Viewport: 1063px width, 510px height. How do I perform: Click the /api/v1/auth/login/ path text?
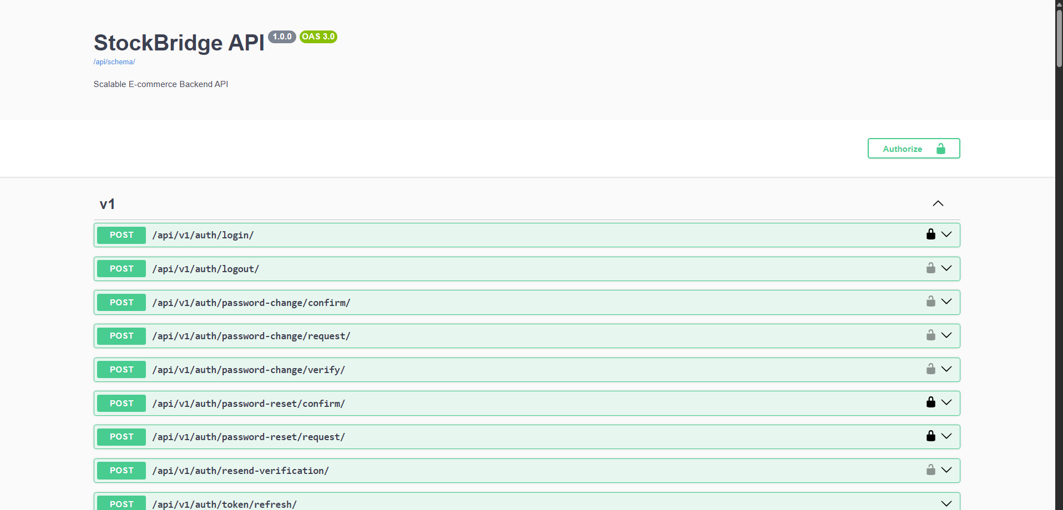pos(203,235)
